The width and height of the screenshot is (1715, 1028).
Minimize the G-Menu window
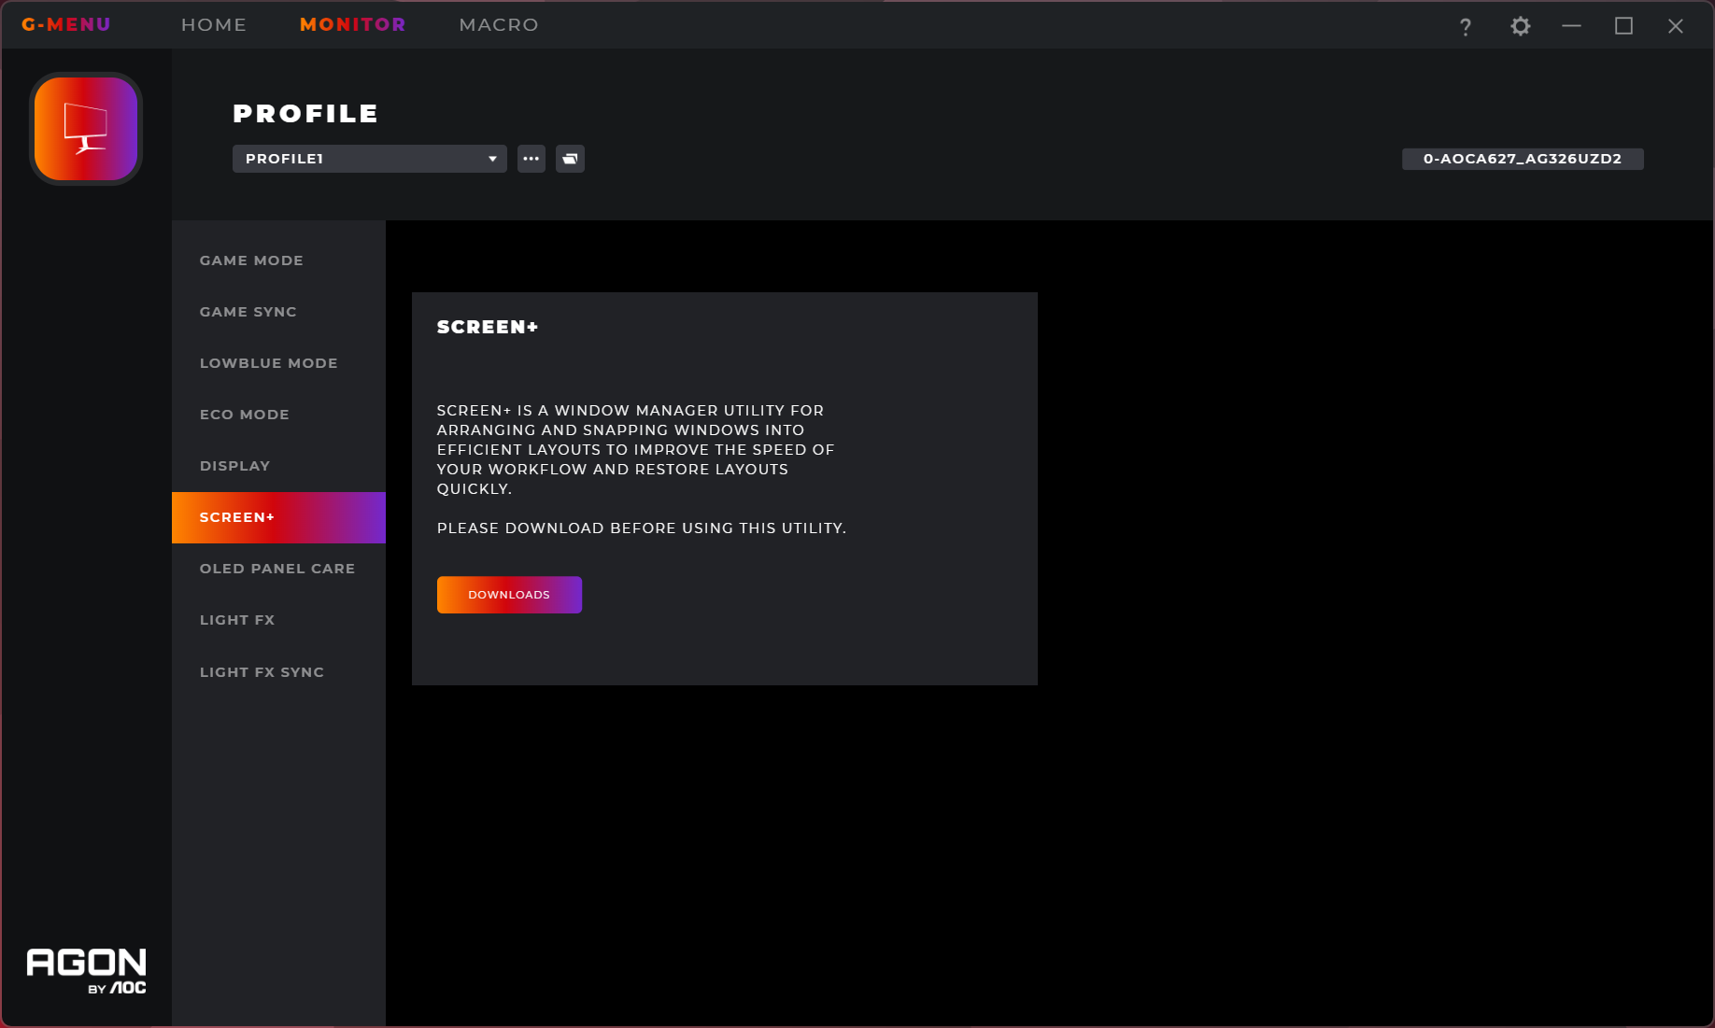click(1572, 26)
